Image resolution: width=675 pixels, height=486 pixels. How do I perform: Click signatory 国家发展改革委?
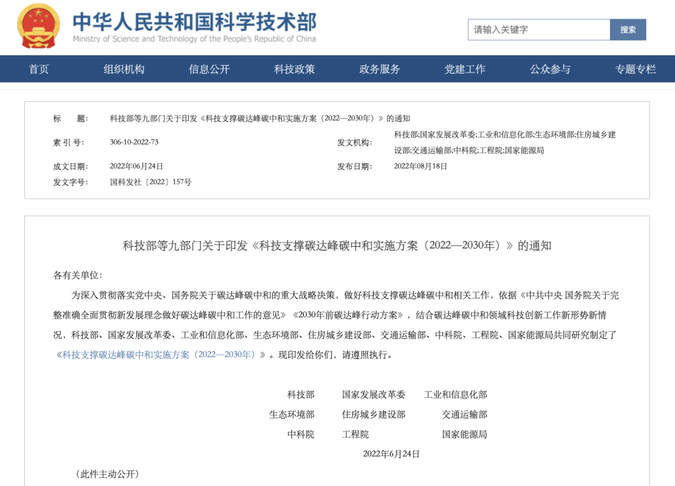click(373, 394)
